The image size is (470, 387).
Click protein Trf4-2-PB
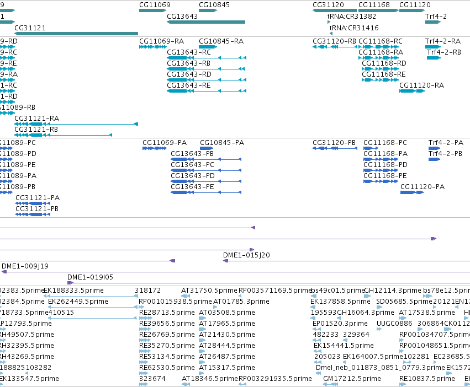[445, 154]
